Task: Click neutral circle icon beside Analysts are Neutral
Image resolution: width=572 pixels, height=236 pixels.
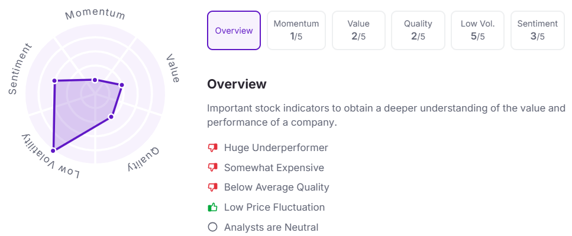Action: [x=212, y=227]
